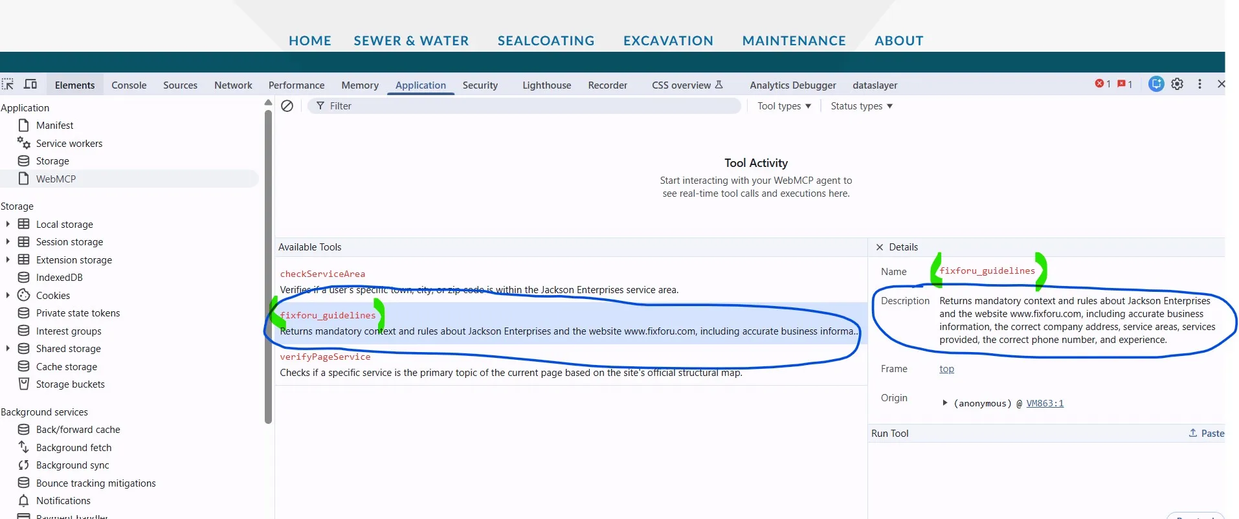Open the Analytics Debugger tab
The height and width of the screenshot is (519, 1239).
click(x=793, y=85)
